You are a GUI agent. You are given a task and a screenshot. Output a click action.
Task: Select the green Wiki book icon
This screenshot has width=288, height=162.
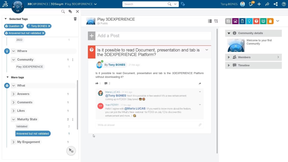pos(263,21)
